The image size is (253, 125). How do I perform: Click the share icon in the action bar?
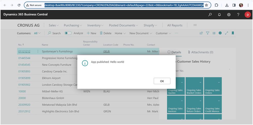[201, 33]
